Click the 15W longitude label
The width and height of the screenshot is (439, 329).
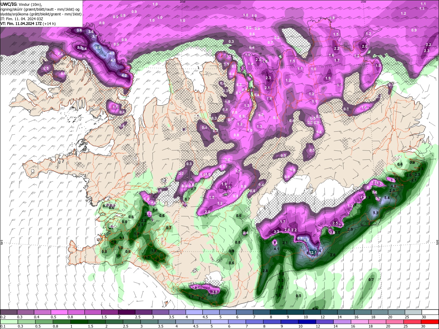[363, 2]
